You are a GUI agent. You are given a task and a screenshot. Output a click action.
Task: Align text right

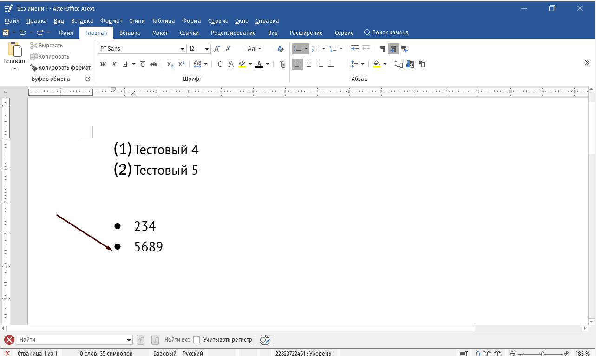[320, 64]
